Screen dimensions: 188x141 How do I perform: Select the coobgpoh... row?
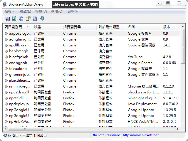tap(91, 63)
